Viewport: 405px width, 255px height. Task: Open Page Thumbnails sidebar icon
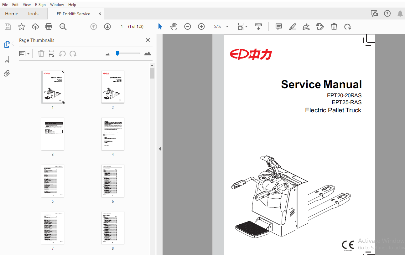(x=7, y=44)
